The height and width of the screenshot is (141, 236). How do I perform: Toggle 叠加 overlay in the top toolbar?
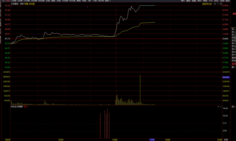coord(188,1)
